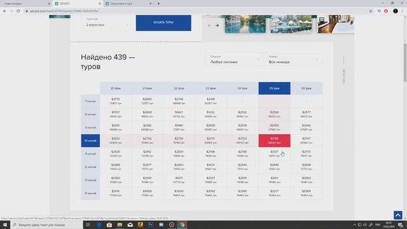Launch Microsoft Edge from the taskbar

[99, 225]
